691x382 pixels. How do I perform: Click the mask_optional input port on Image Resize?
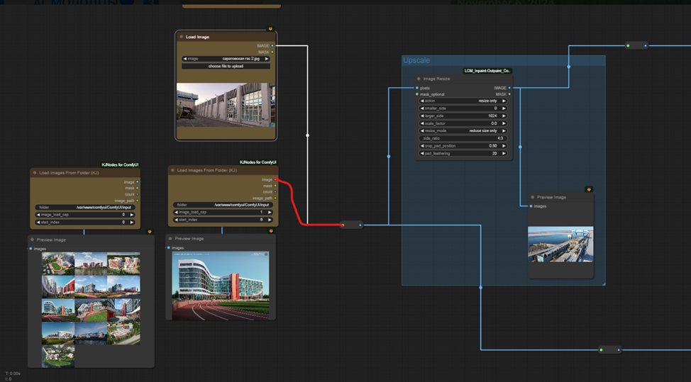417,94
